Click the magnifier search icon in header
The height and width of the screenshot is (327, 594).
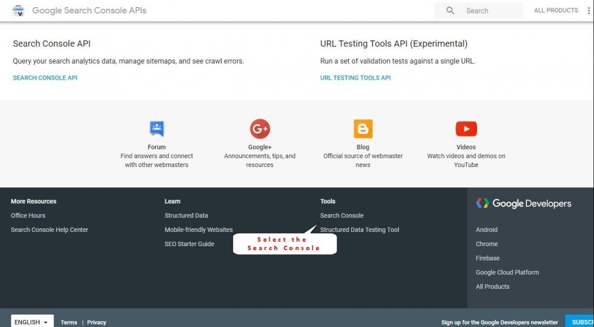coord(450,11)
